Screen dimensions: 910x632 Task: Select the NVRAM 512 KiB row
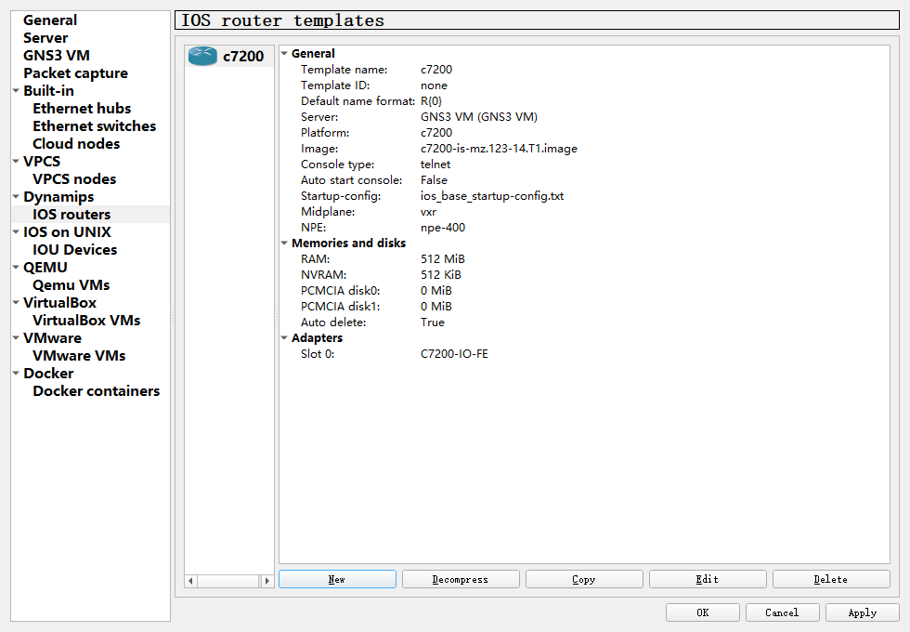[584, 275]
